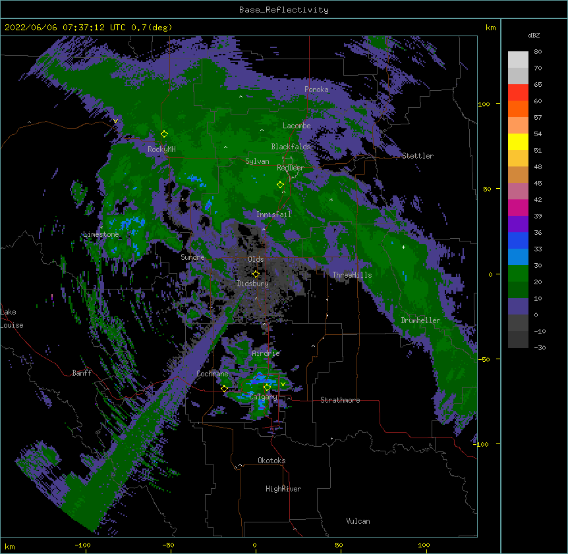Click the Strathmore city label

click(x=340, y=400)
